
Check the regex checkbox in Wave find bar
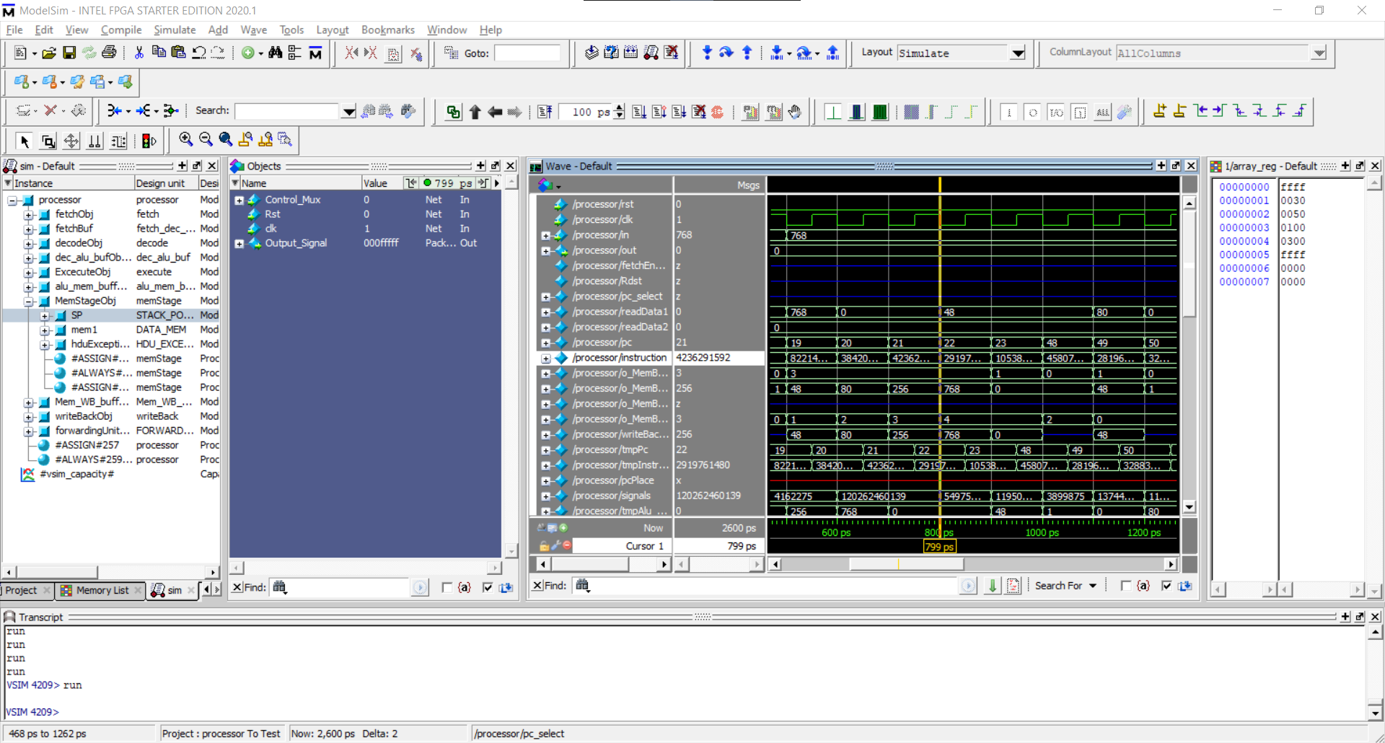pyautogui.click(x=1125, y=586)
